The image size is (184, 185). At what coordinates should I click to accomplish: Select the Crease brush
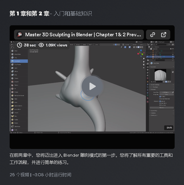tap(19, 78)
